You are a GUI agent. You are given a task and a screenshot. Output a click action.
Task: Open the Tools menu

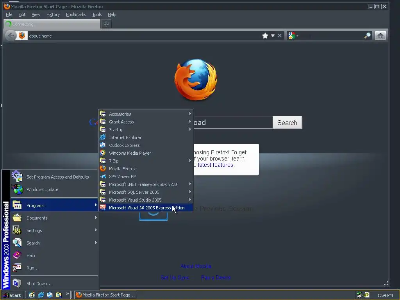click(x=97, y=14)
